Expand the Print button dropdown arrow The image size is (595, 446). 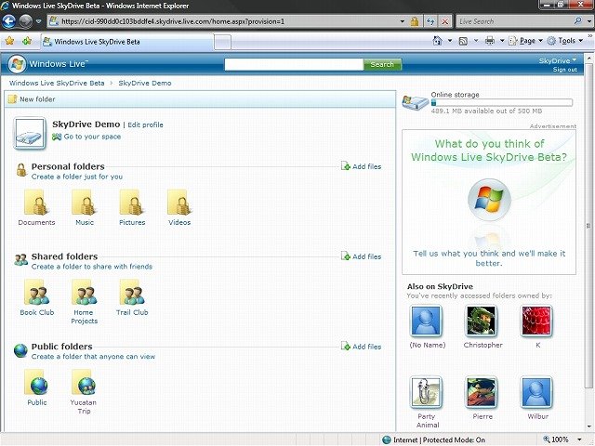(502, 41)
